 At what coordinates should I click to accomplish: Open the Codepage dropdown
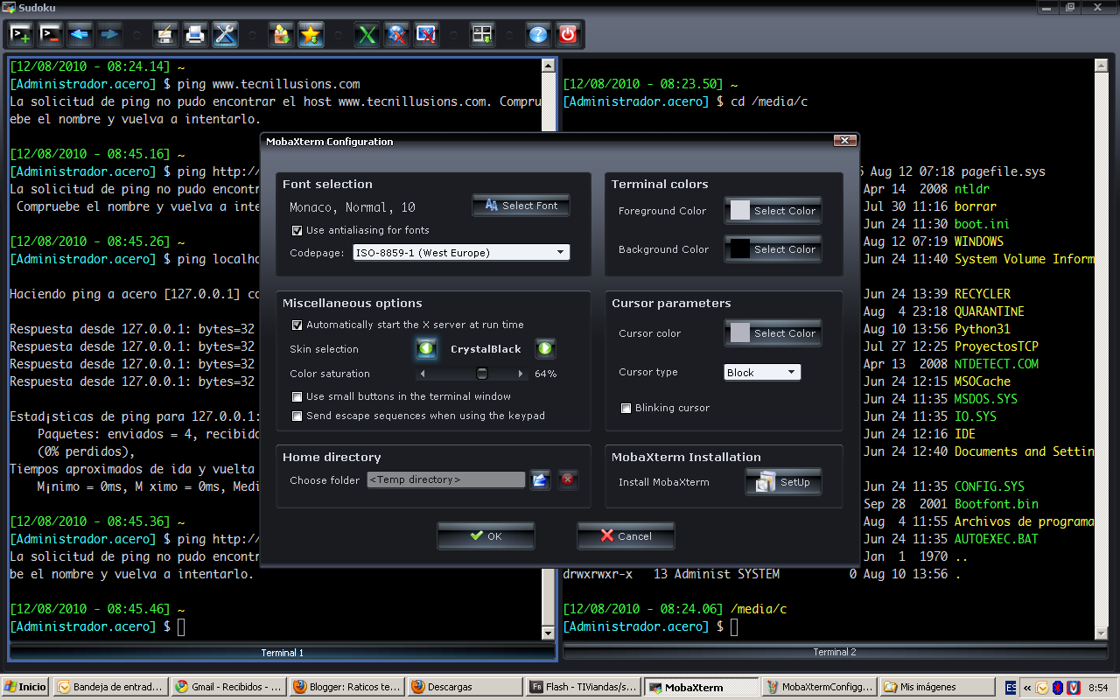tap(561, 251)
